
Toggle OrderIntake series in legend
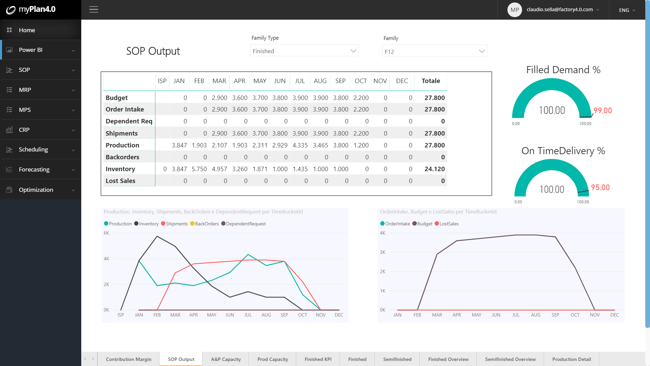395,224
